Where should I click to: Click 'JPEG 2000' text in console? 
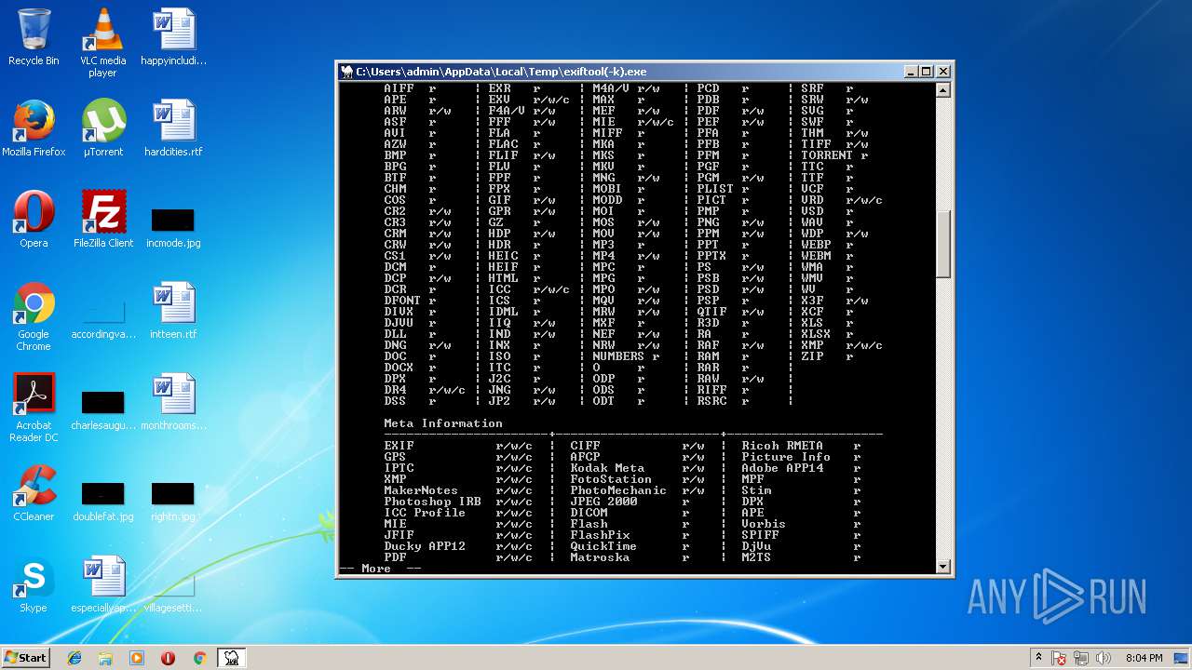[x=603, y=502]
